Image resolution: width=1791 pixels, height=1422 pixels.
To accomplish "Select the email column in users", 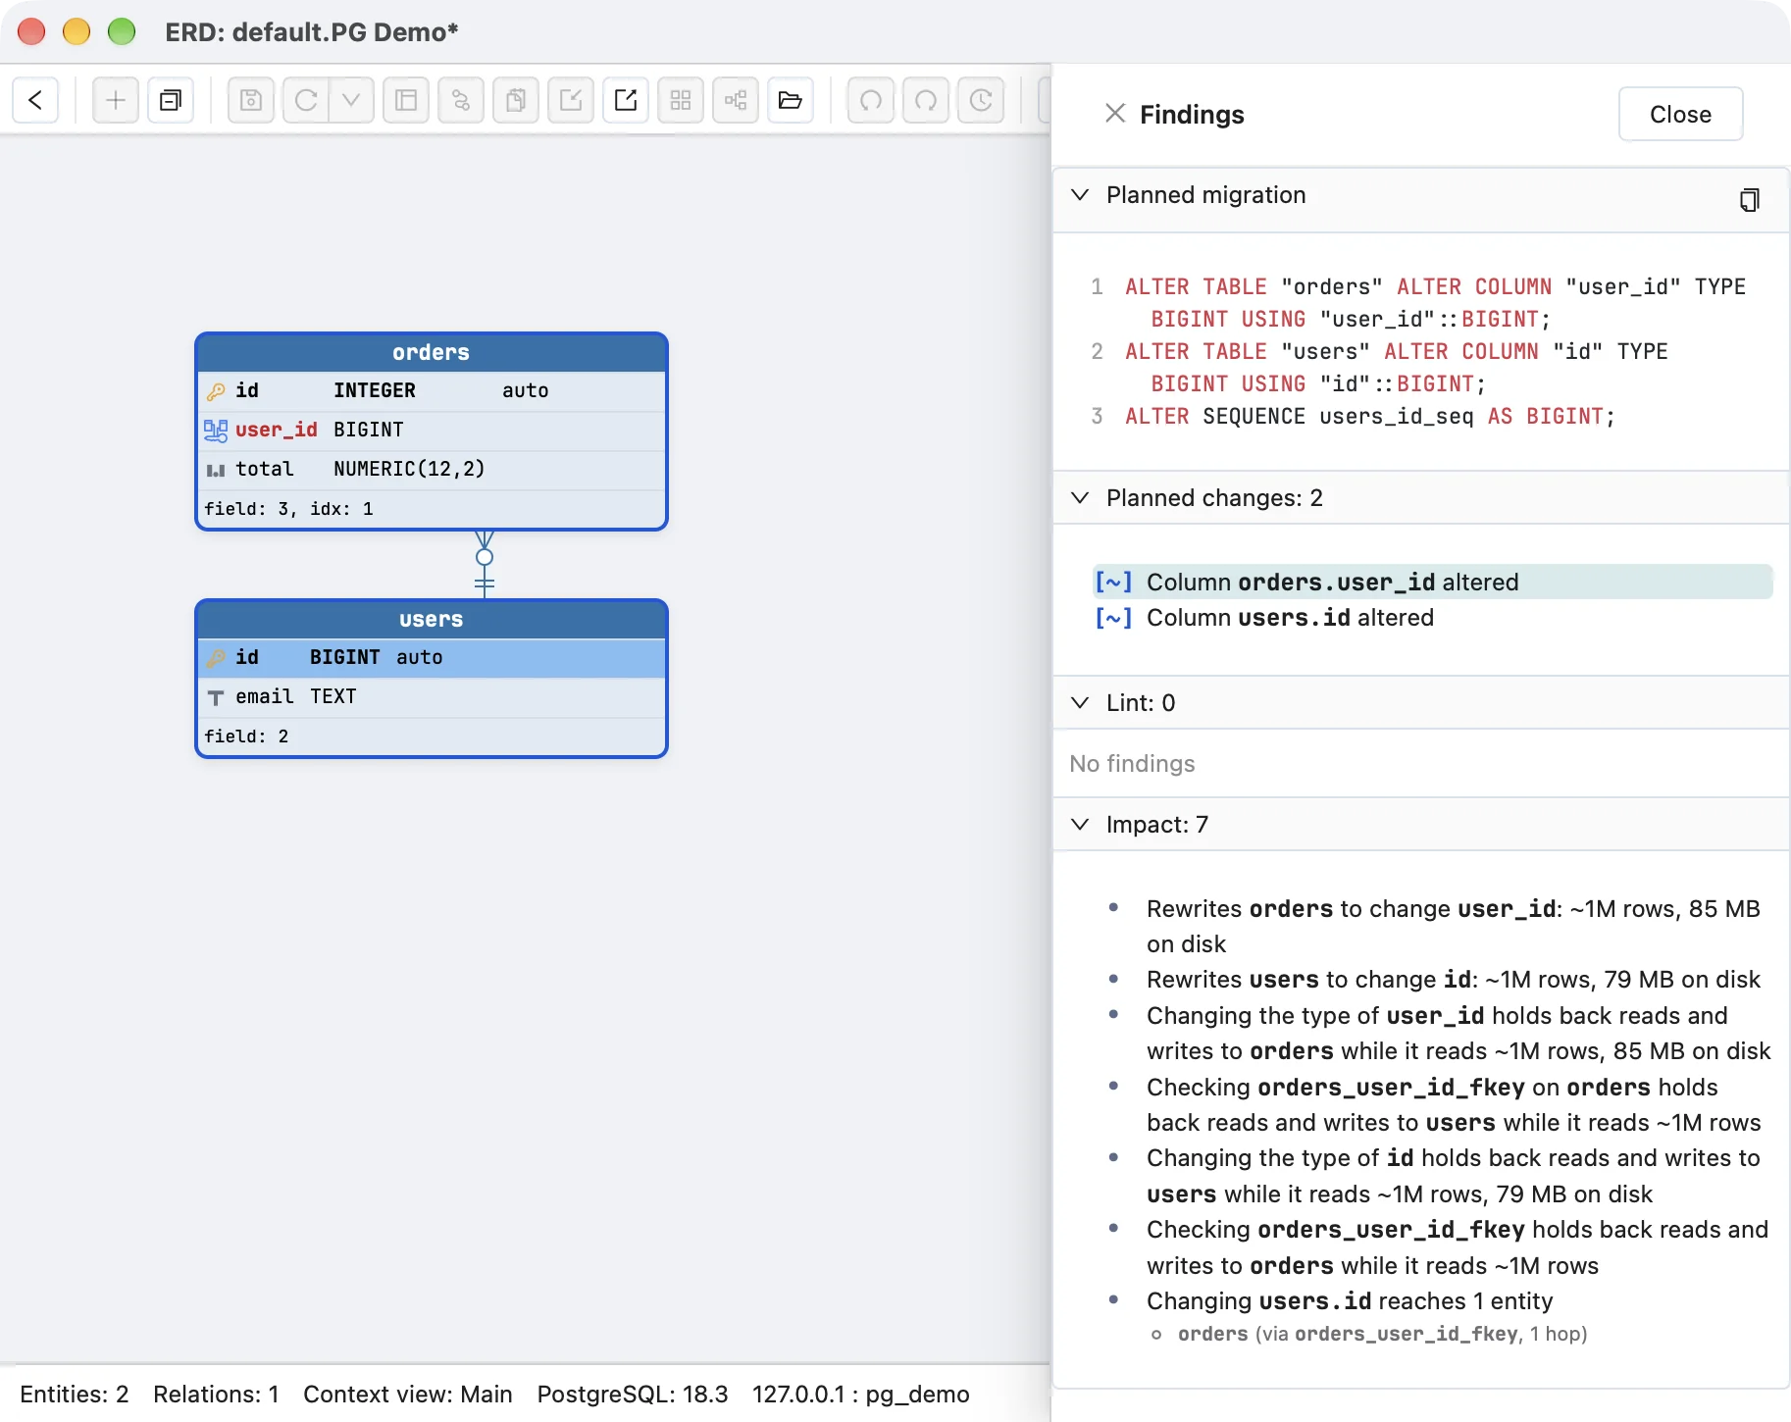I will pyautogui.click(x=432, y=697).
